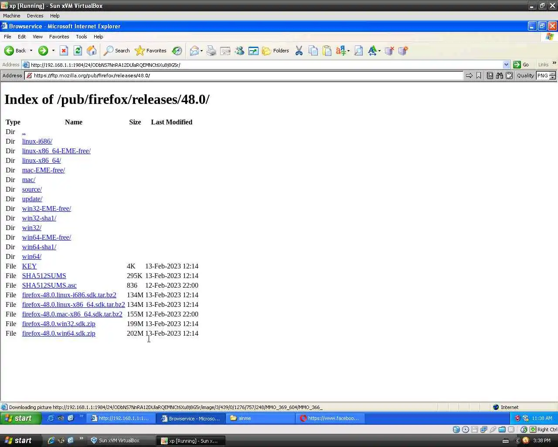Open the text Size 'A' icon

click(372, 51)
